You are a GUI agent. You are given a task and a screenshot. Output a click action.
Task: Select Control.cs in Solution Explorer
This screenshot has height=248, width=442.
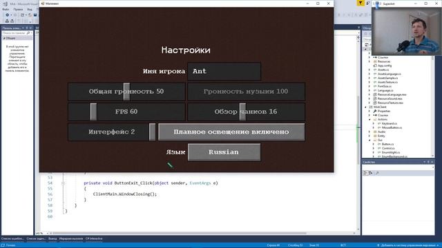click(388, 148)
